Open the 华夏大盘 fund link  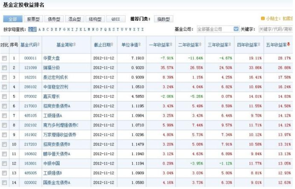pyautogui.click(x=51, y=58)
